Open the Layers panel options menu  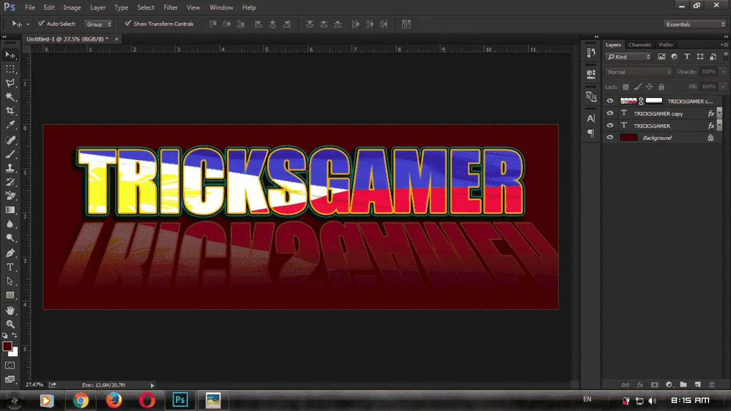click(724, 44)
